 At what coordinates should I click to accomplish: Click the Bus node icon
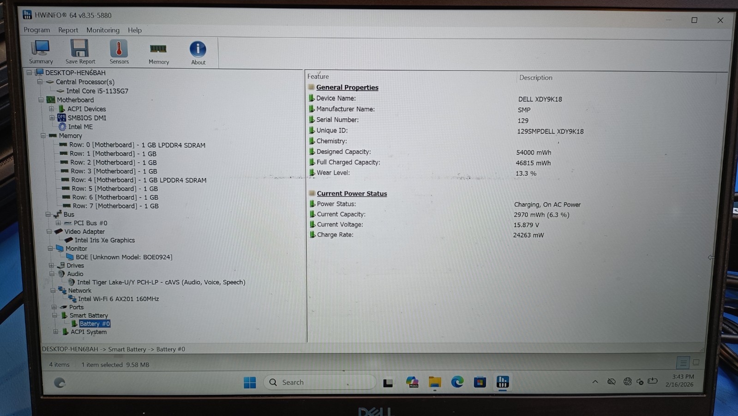pos(58,214)
